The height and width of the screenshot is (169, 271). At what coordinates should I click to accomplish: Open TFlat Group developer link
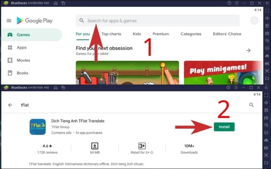[60, 127]
